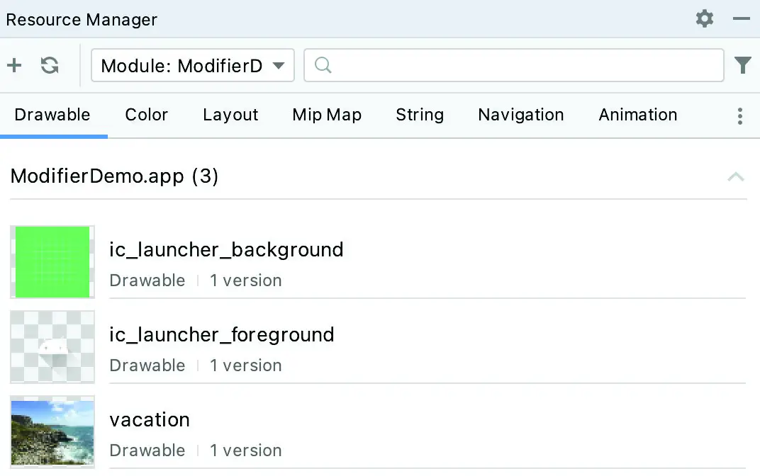The height and width of the screenshot is (476, 760).
Task: Click '1 version' under ic_launcher_foreground
Action: click(246, 365)
